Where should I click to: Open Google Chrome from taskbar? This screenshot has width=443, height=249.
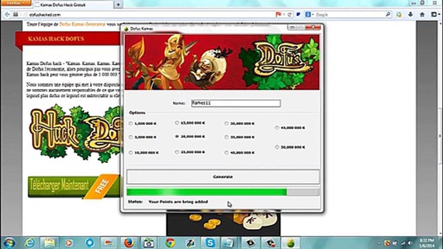tap(170, 243)
